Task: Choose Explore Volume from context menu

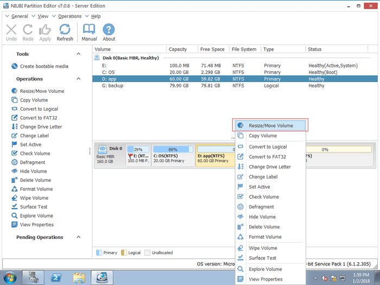Action: point(270,269)
